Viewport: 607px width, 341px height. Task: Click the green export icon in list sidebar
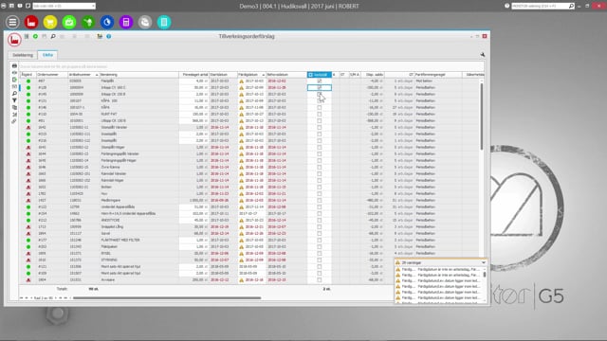[14, 80]
